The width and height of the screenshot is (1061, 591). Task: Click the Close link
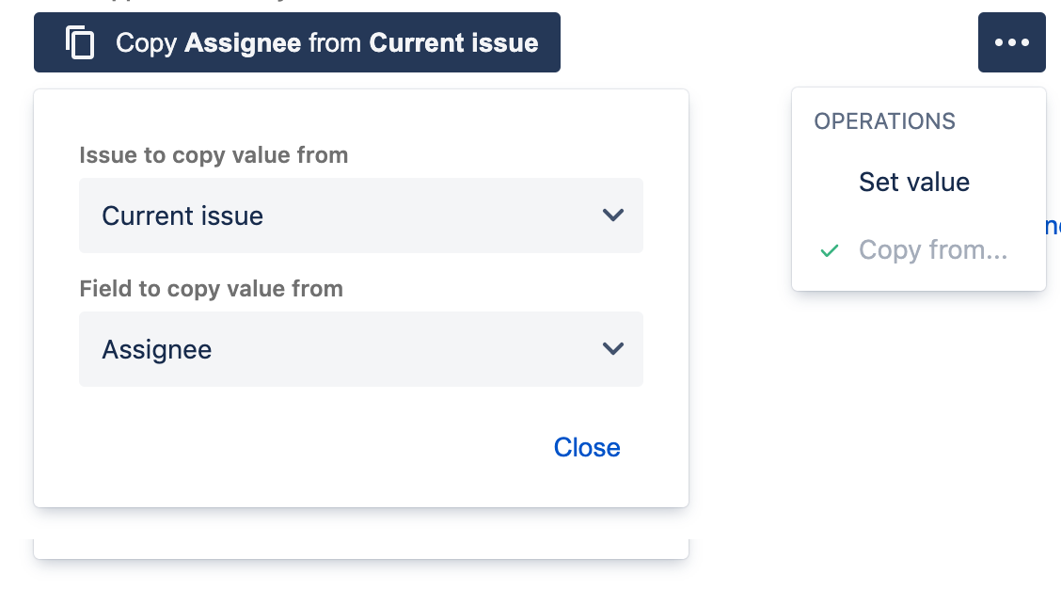pos(586,447)
